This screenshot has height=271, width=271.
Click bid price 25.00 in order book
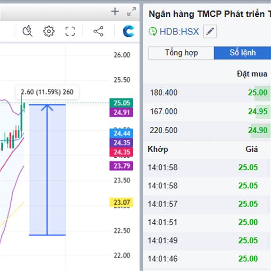258,93
